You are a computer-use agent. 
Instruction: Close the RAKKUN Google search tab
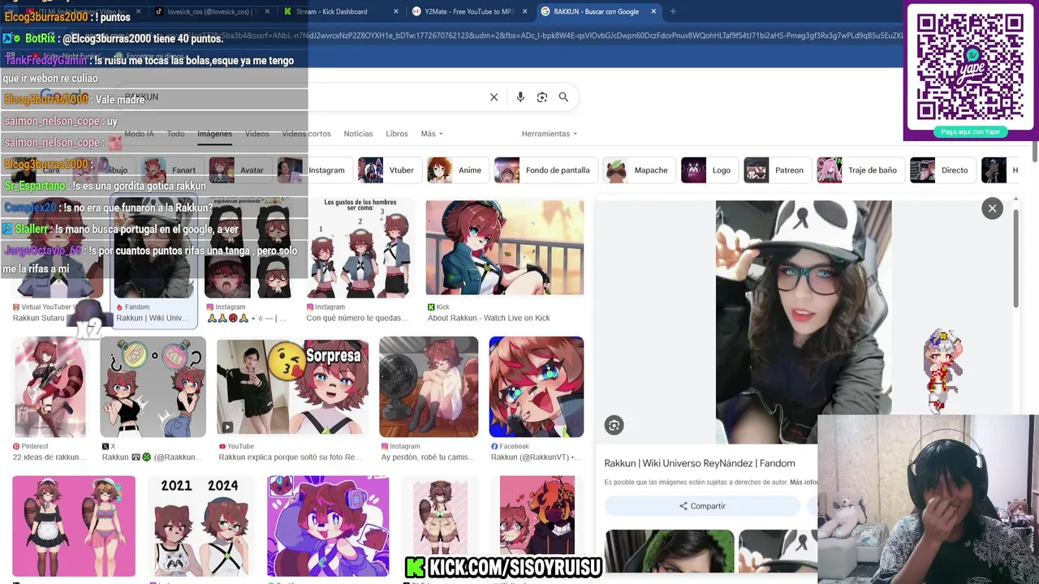pyautogui.click(x=653, y=11)
